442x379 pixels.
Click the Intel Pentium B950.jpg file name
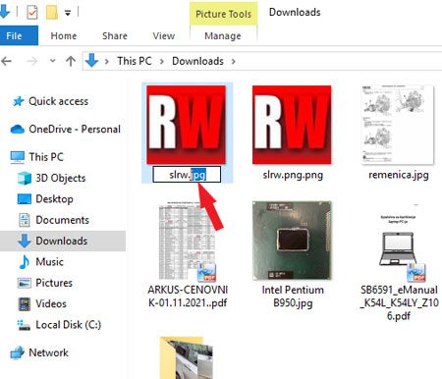click(x=293, y=297)
